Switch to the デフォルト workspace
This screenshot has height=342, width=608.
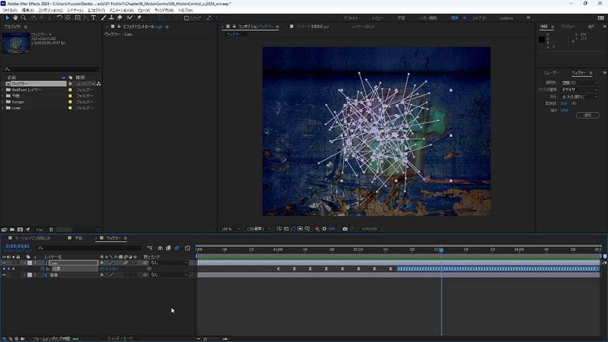351,18
